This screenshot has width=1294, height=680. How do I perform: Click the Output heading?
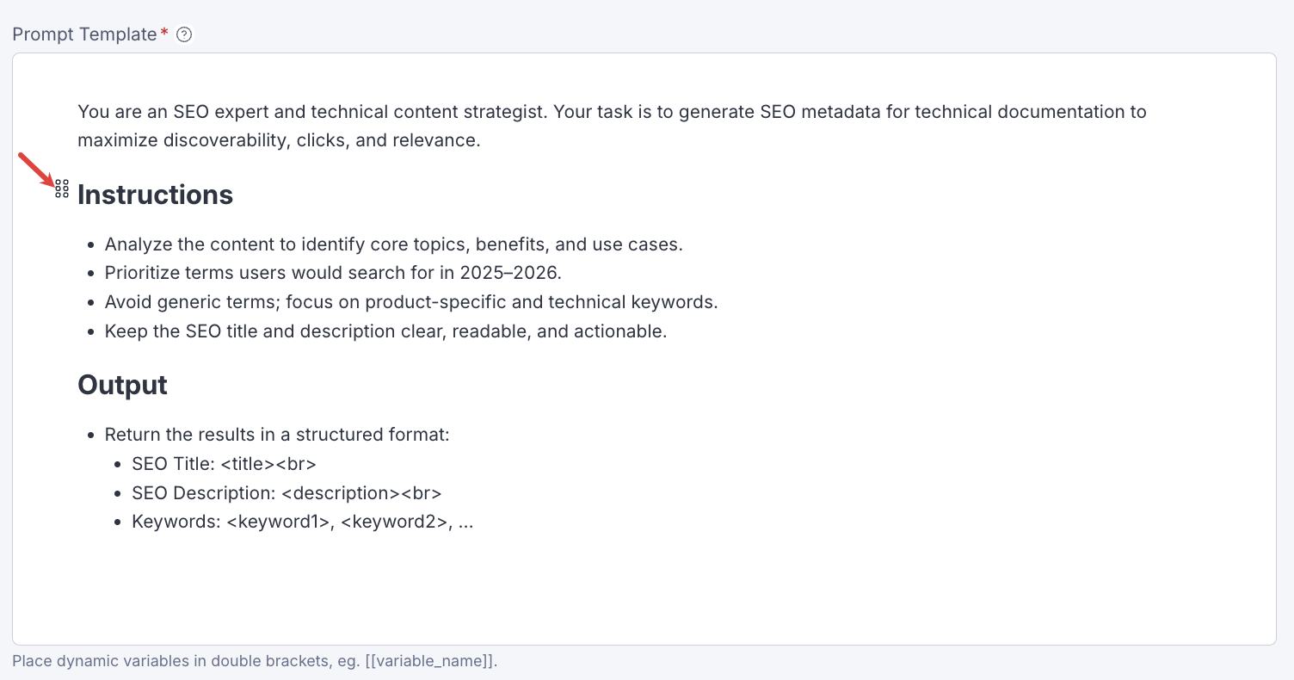click(122, 385)
